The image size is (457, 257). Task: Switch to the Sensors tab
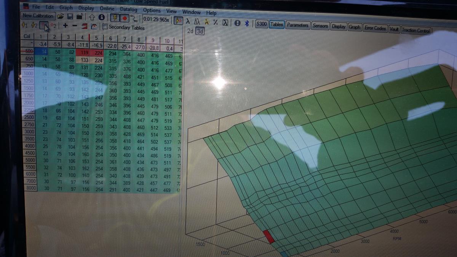[320, 26]
